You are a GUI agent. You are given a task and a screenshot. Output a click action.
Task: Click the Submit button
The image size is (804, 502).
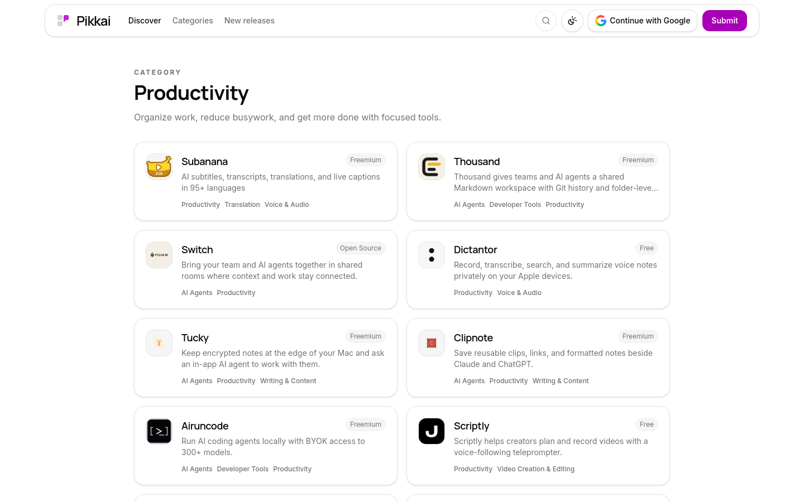coord(725,21)
